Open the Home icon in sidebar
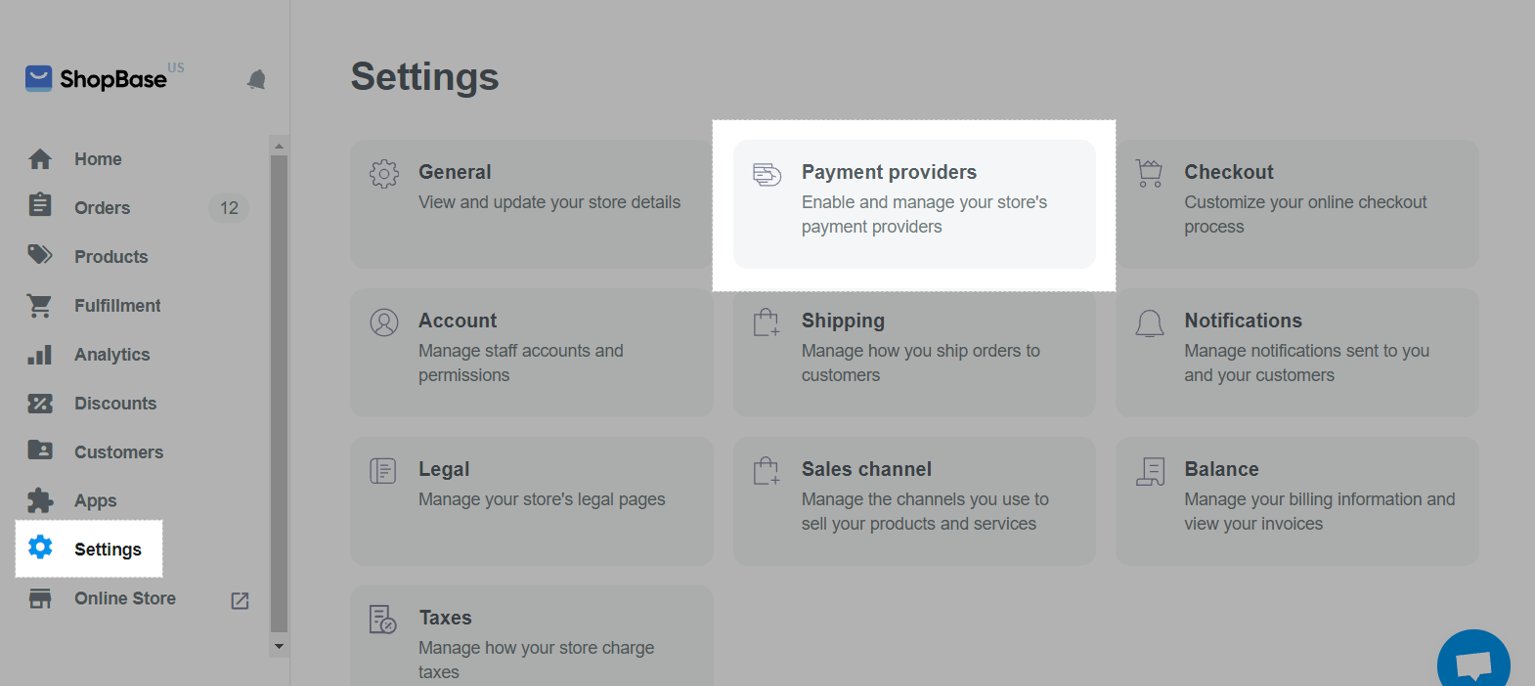Image resolution: width=1535 pixels, height=686 pixels. [x=40, y=159]
